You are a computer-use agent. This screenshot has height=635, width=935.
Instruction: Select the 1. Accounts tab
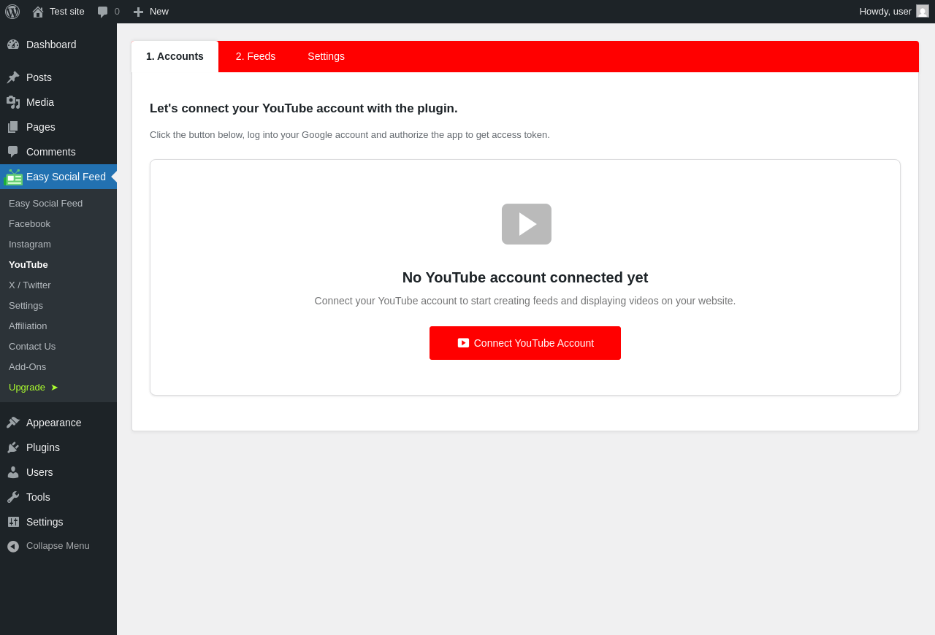(175, 56)
